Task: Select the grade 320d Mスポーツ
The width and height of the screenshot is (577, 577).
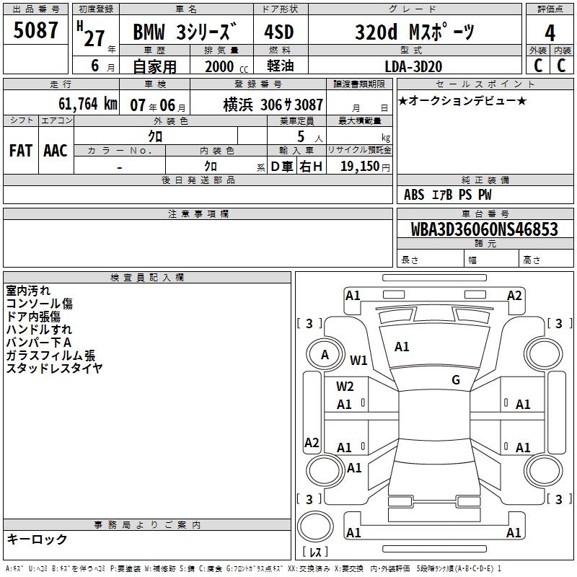Action: coord(414,32)
